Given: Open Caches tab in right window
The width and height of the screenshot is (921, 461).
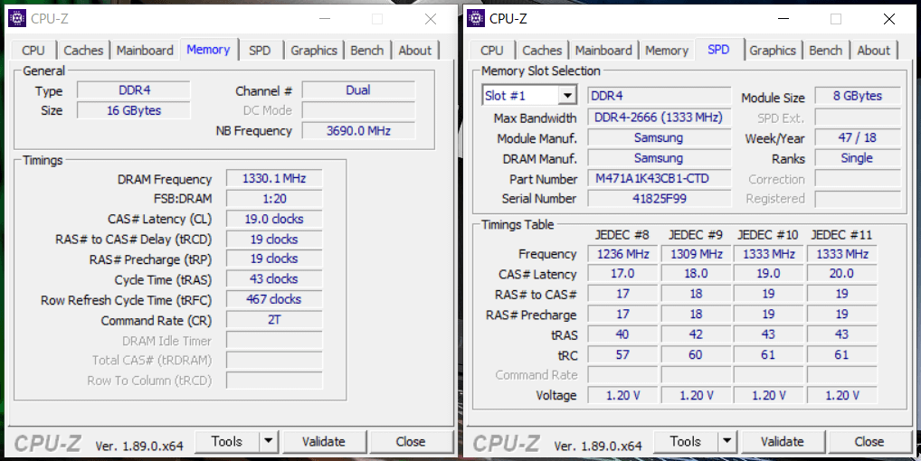Looking at the screenshot, I should (542, 51).
